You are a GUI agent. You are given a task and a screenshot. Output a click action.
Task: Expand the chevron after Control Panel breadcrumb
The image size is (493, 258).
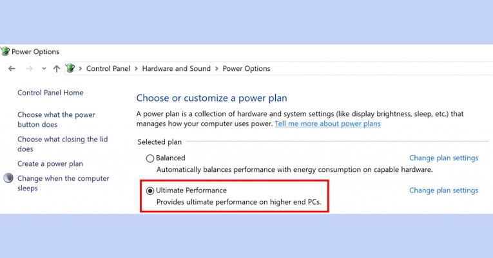click(x=136, y=69)
